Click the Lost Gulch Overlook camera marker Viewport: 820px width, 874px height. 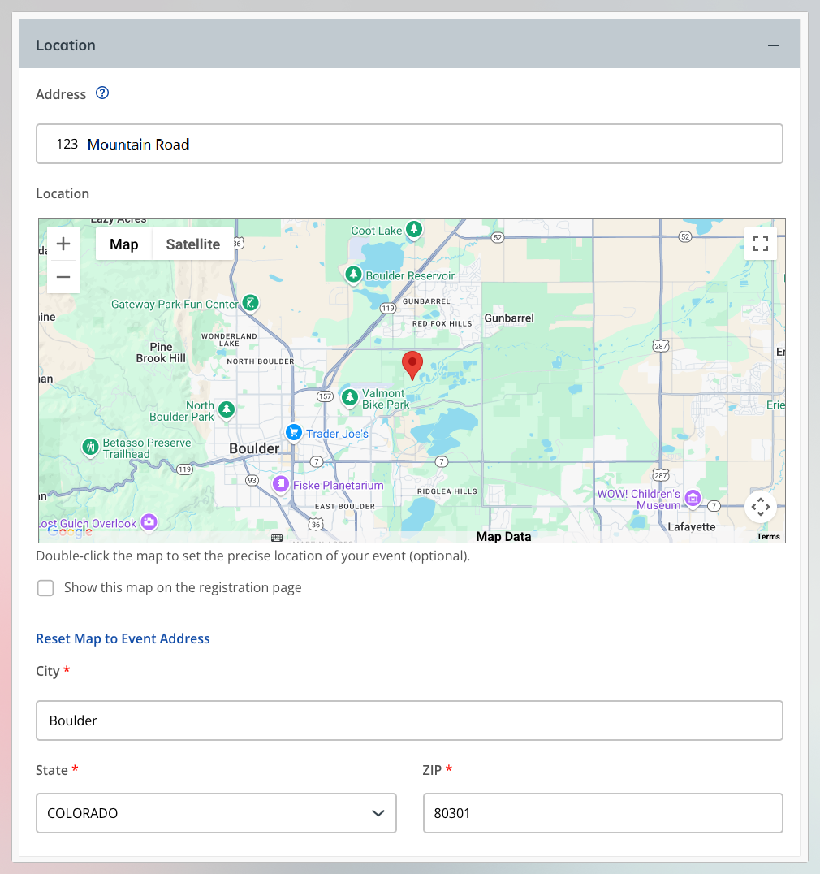pos(149,522)
